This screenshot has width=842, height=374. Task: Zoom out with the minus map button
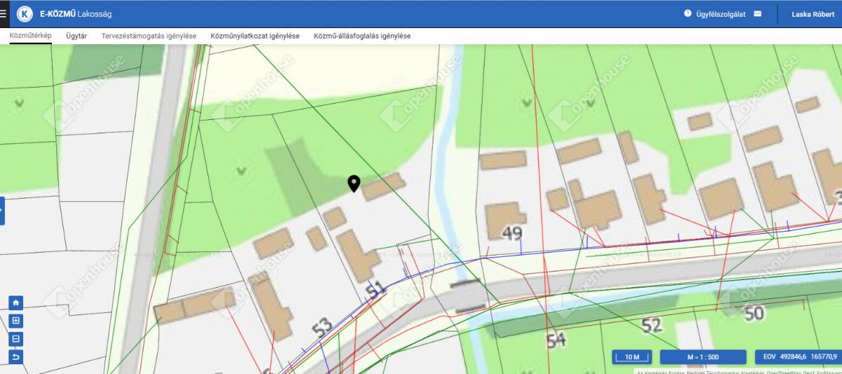pos(16,339)
